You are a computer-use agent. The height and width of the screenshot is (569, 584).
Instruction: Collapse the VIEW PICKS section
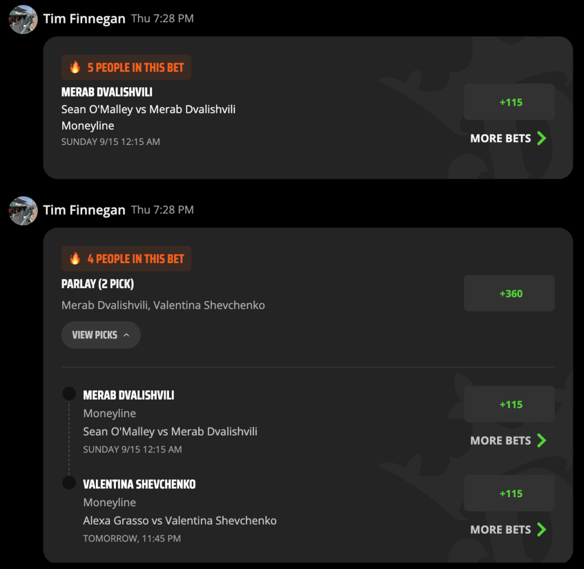(101, 335)
